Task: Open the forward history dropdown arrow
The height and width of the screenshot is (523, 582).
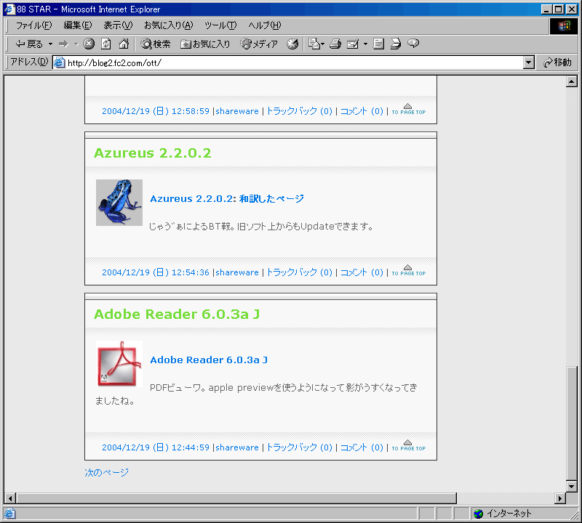Action: [76, 44]
